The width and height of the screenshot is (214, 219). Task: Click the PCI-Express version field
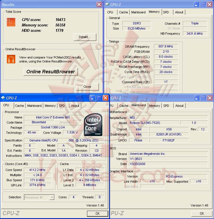pyautogui.click(x=174, y=176)
